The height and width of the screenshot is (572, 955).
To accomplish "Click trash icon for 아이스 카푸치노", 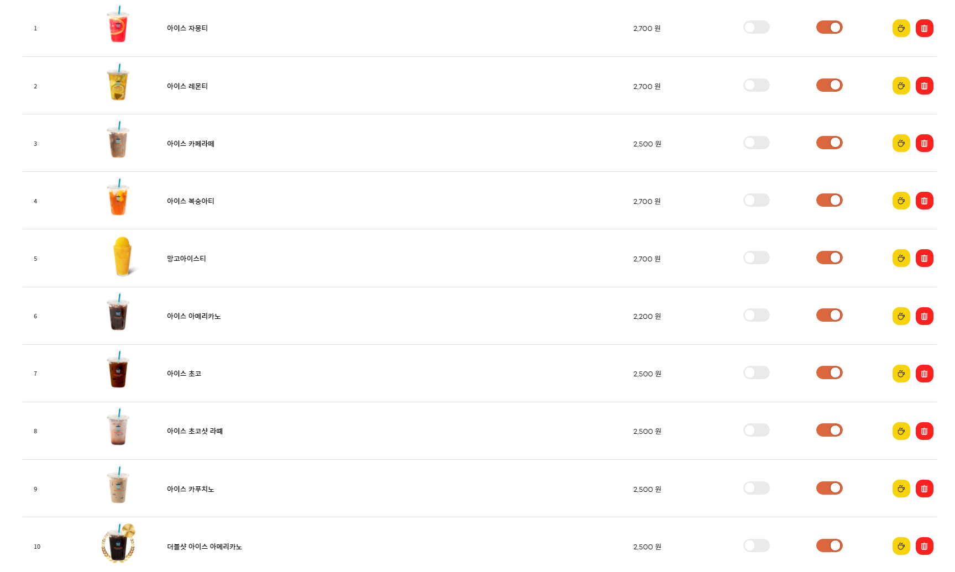I will tap(924, 489).
